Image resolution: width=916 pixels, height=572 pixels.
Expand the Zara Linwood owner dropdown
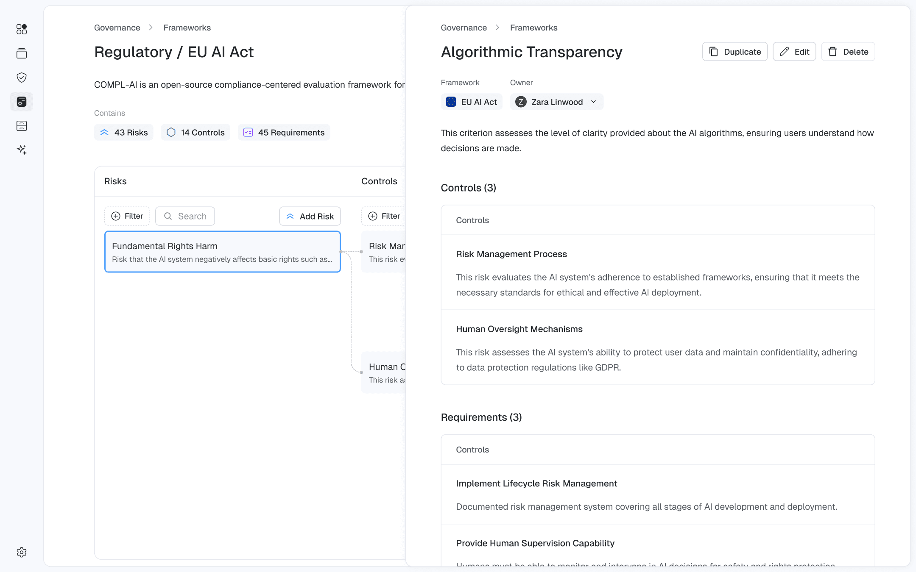pyautogui.click(x=556, y=102)
